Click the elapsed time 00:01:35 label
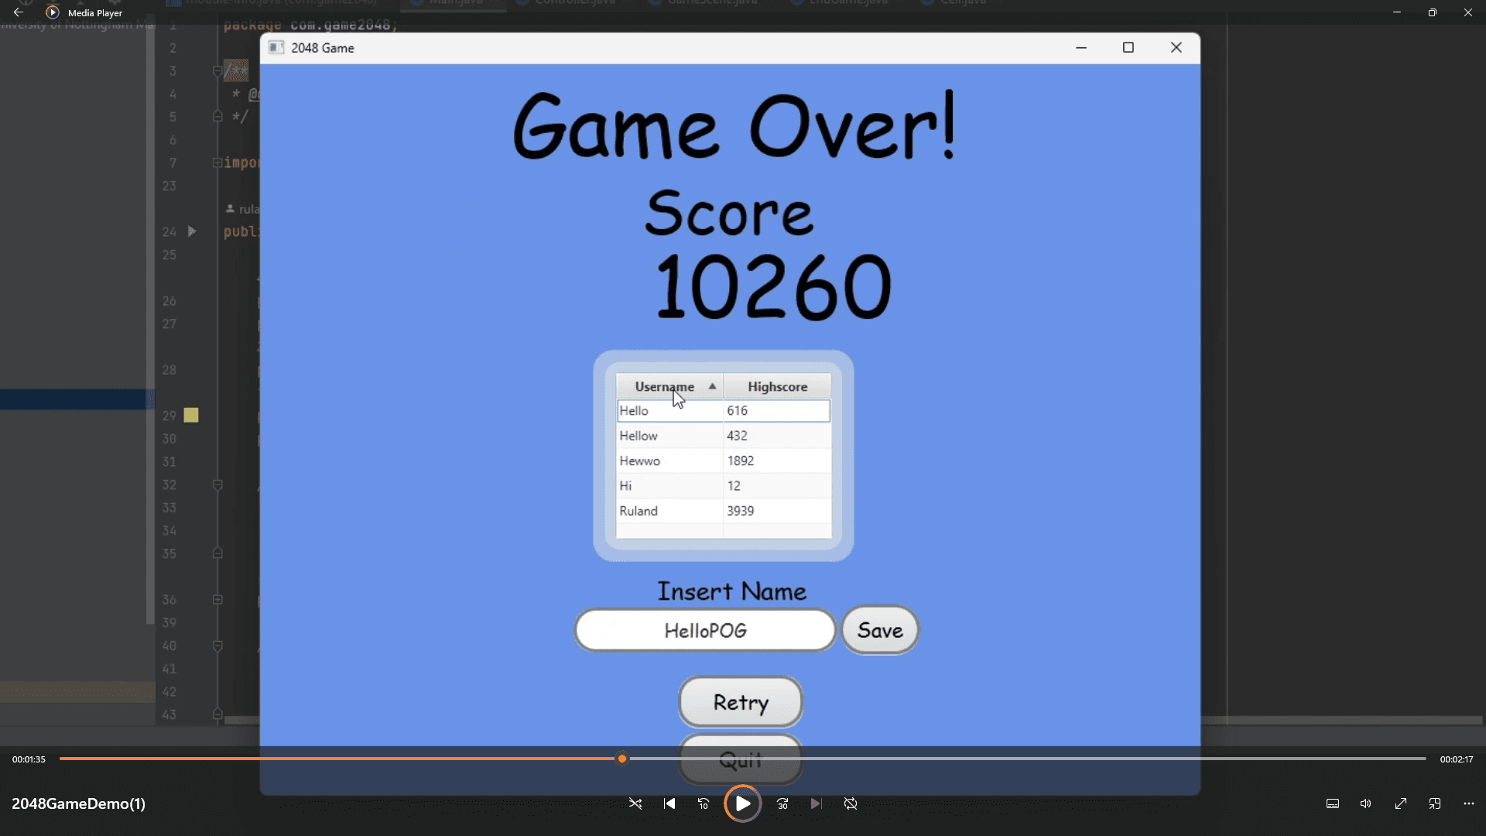1486x836 pixels. pyautogui.click(x=29, y=759)
